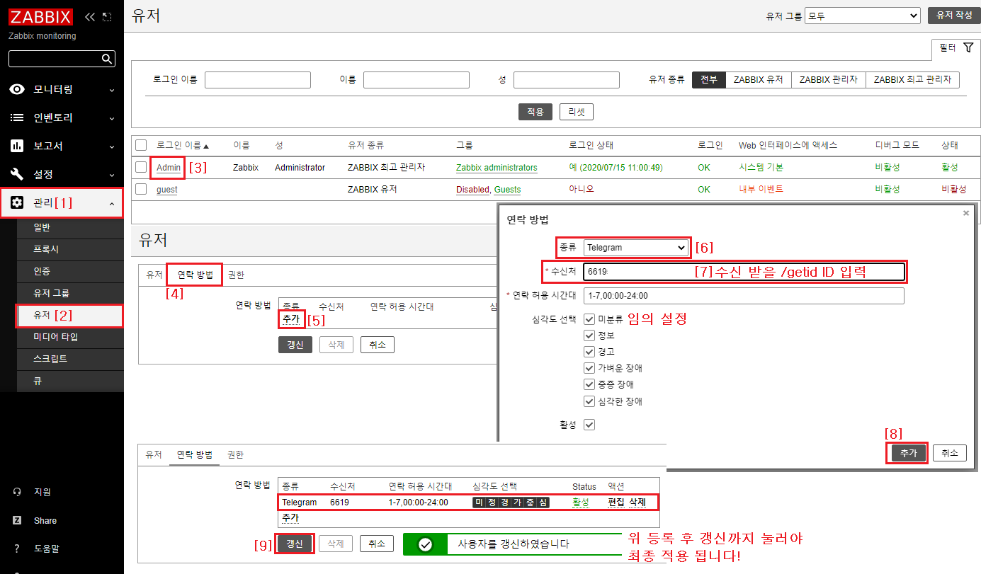
Task: Click the filter funnel icon
Action: (x=968, y=47)
